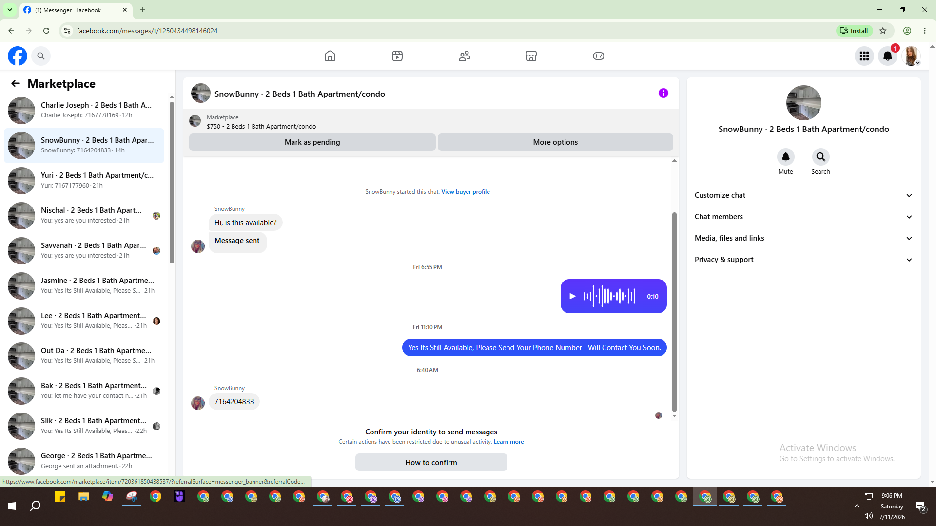Play the 0:10 voice message

click(573, 296)
